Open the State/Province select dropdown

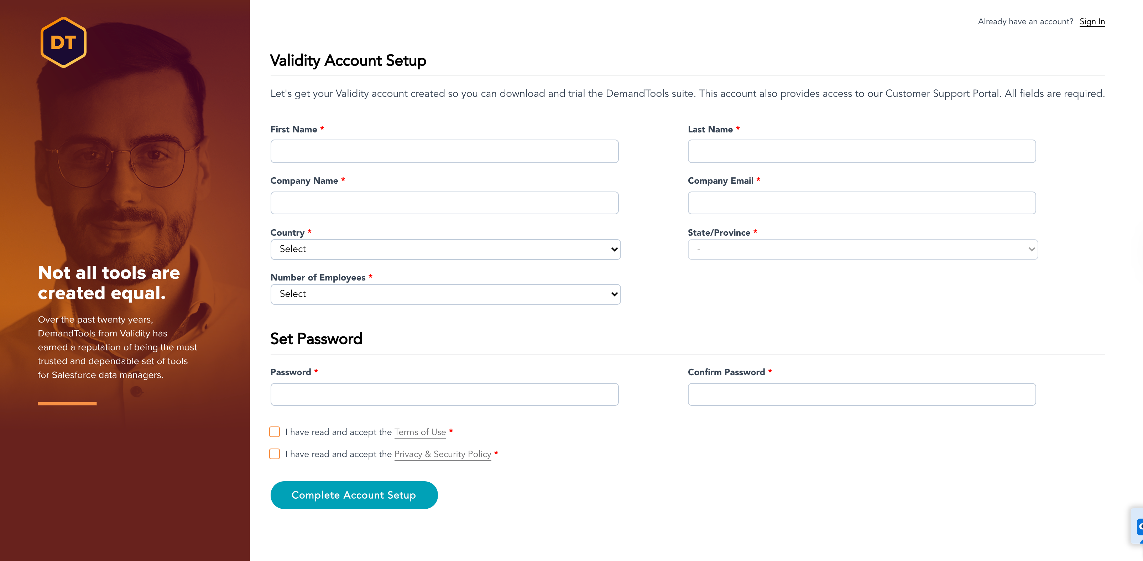862,249
